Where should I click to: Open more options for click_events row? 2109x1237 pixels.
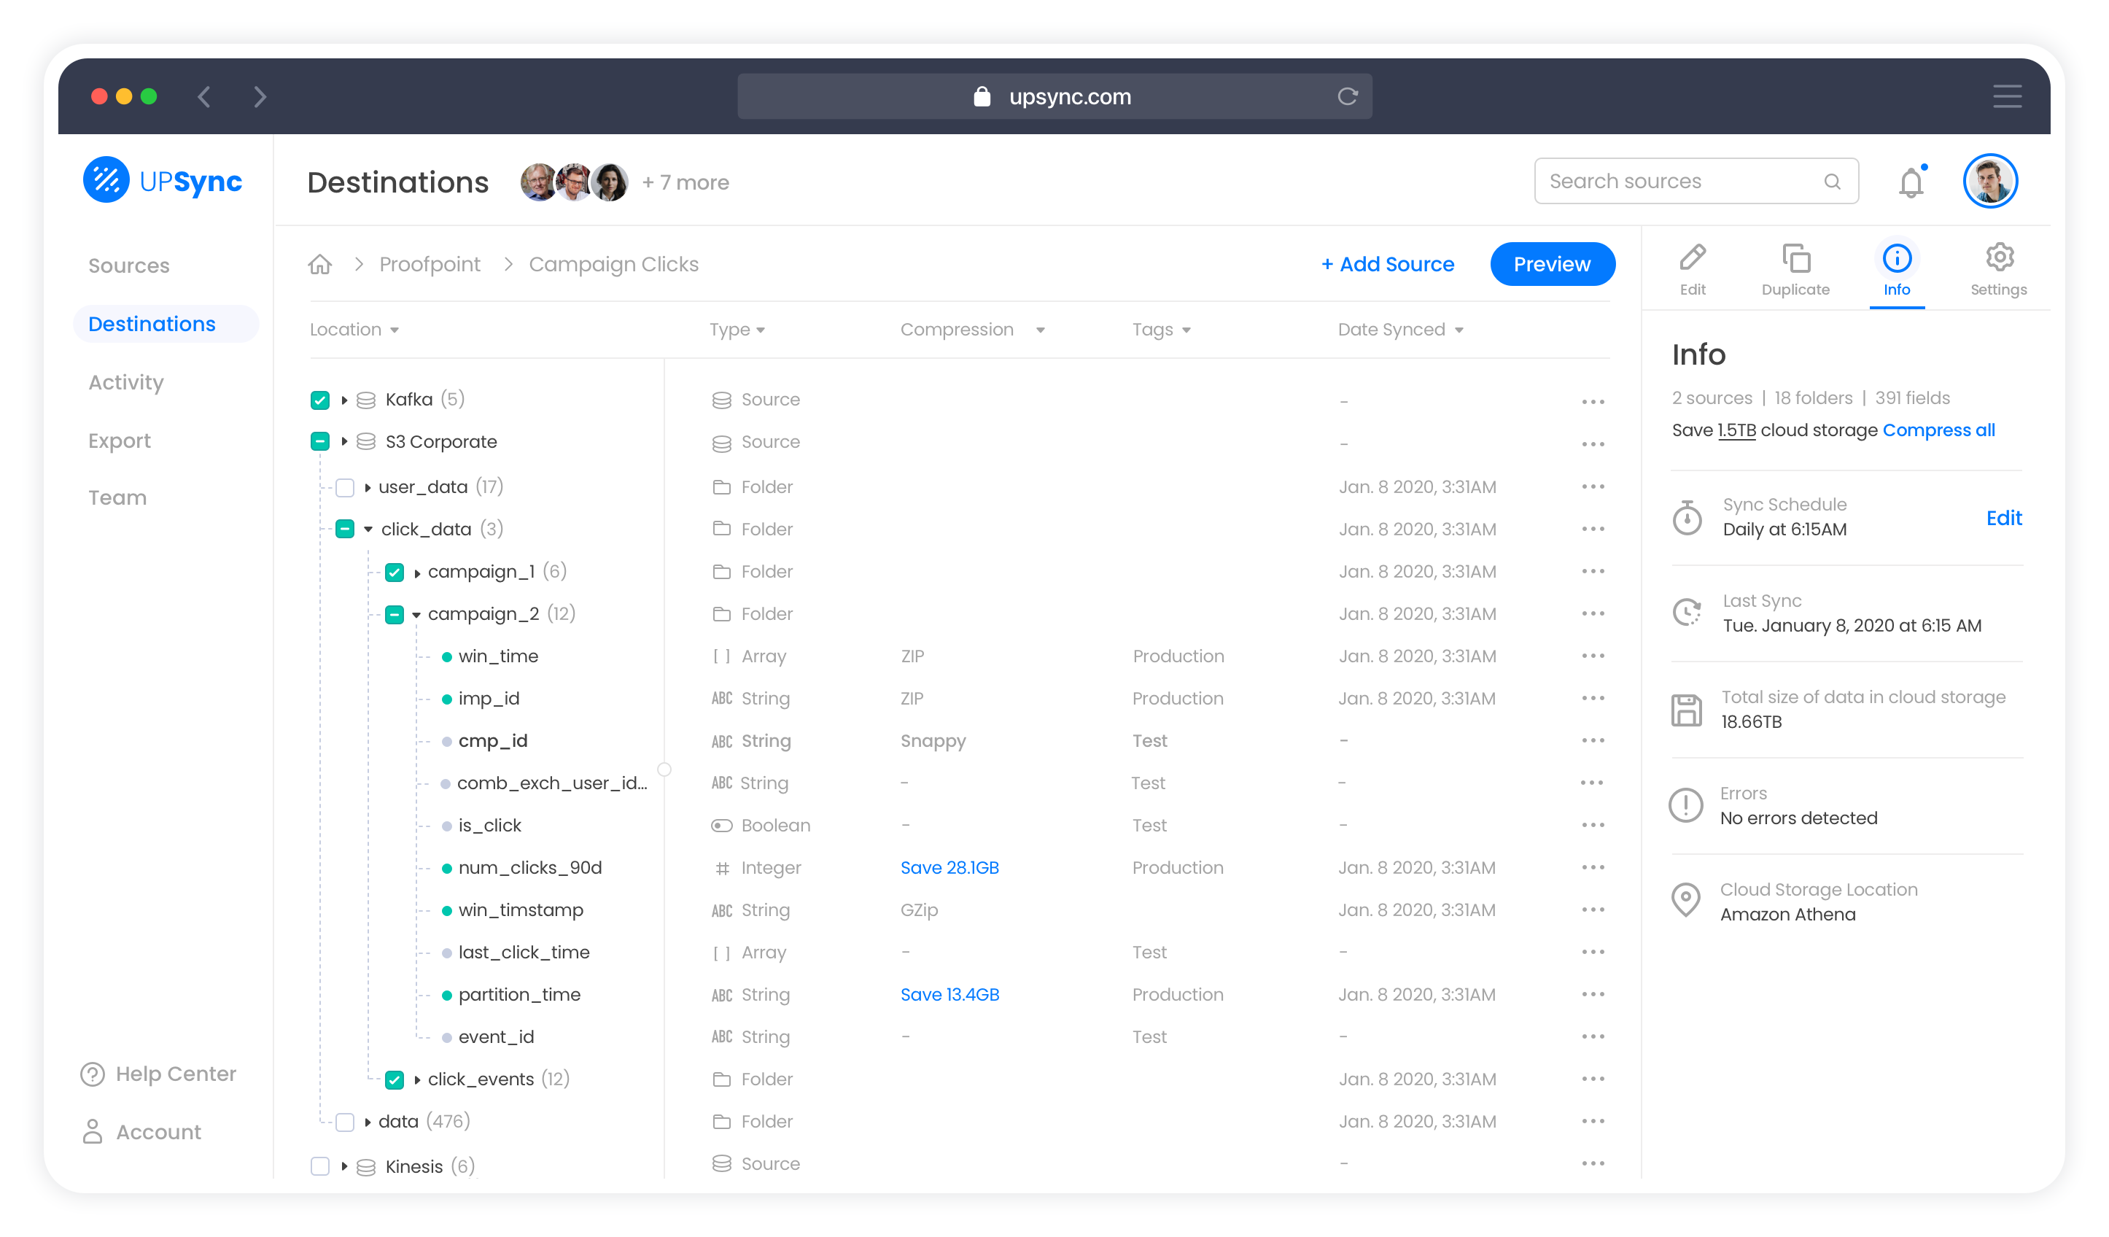pyautogui.click(x=1593, y=1079)
